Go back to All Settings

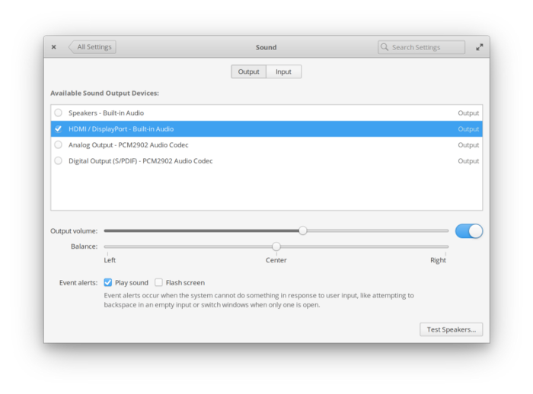pos(92,47)
